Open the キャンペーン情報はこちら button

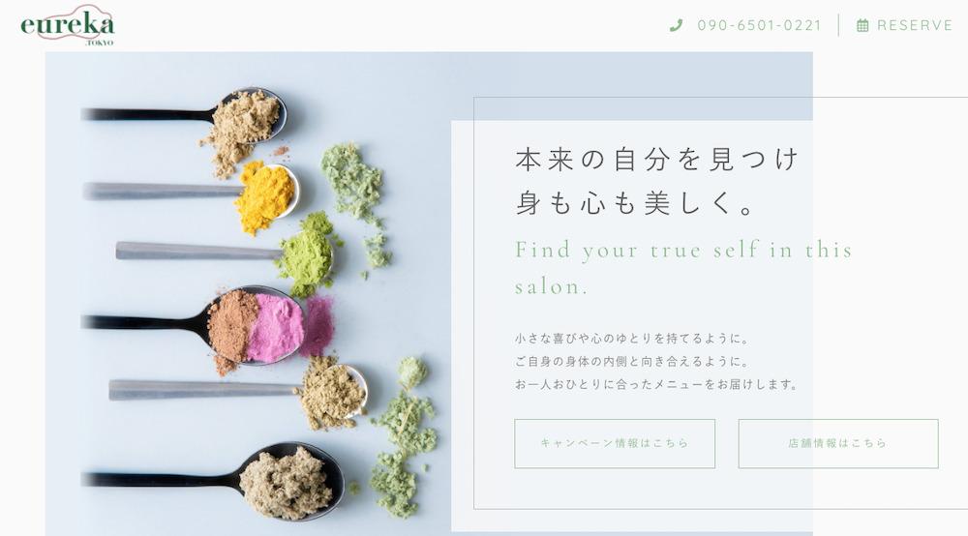615,443
